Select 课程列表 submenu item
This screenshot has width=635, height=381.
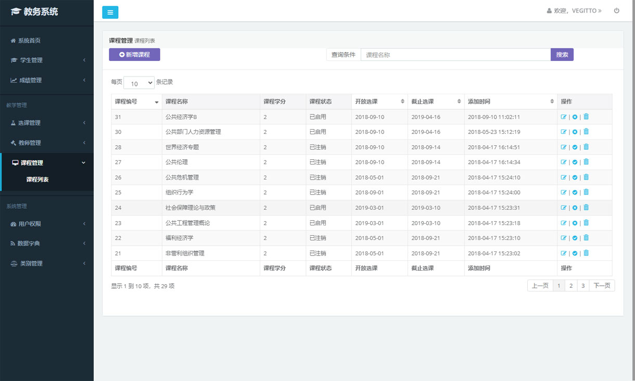[37, 180]
